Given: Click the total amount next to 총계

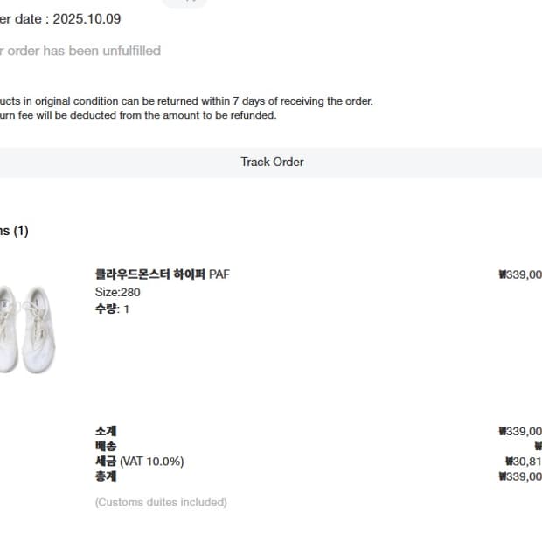Looking at the screenshot, I should [x=520, y=476].
